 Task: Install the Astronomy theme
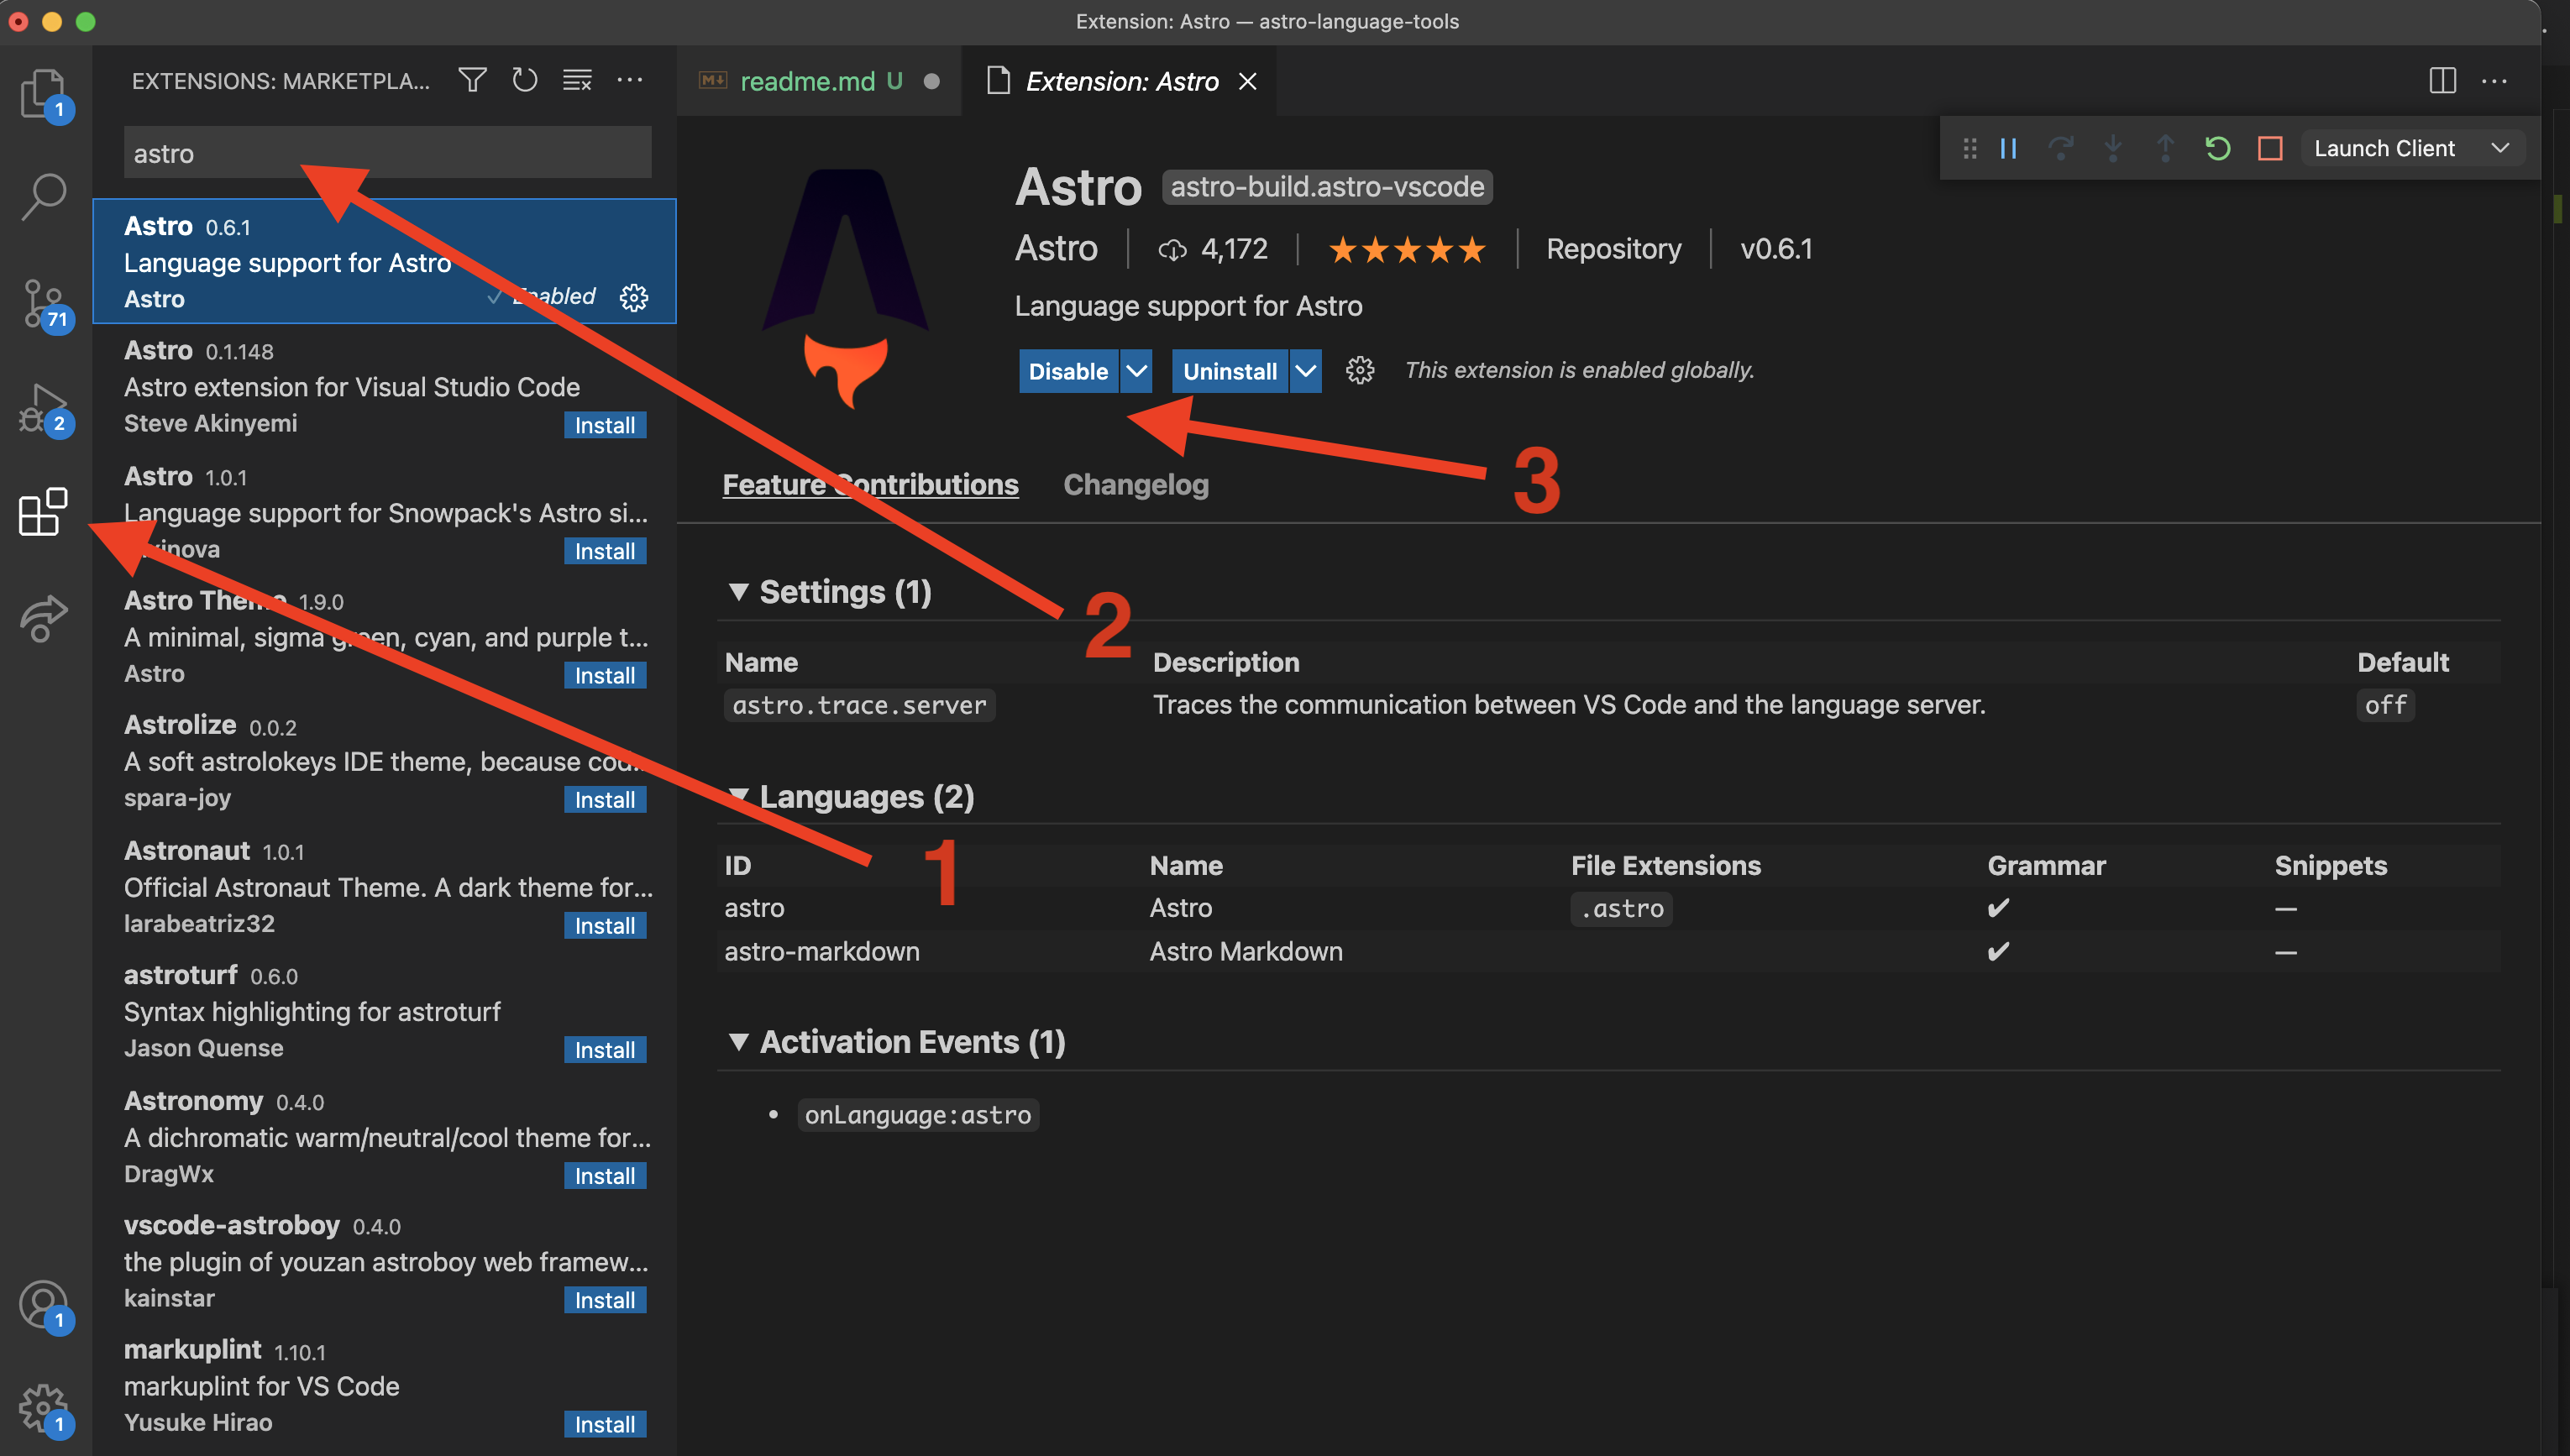(x=604, y=1176)
